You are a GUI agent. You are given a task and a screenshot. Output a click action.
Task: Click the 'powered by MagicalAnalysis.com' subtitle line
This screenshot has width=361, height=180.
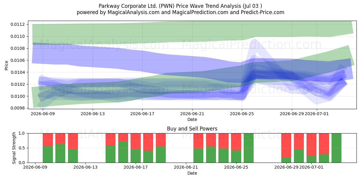pos(180,12)
